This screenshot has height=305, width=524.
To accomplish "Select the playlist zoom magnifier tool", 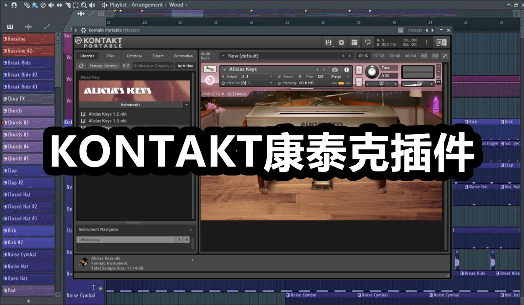I will 84,5.
